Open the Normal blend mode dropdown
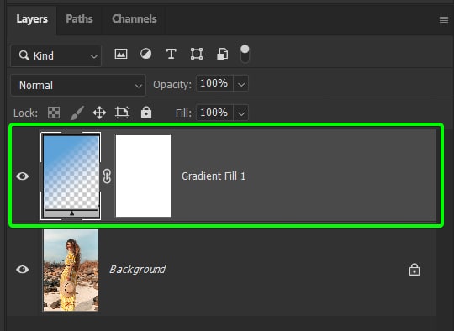Screen dimensions: 454x331 [x=78, y=86]
